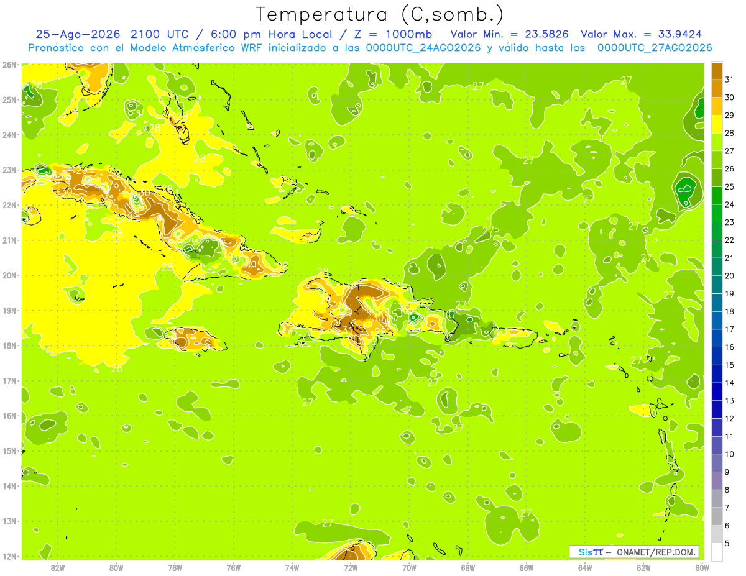Click the longitude axis label 66W
Screen dimensions: 746x576
click(x=526, y=567)
